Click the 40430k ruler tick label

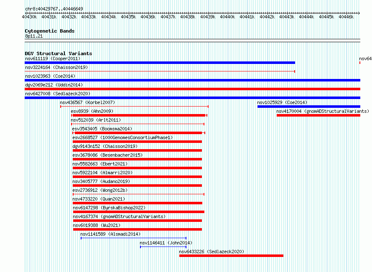(x=29, y=17)
